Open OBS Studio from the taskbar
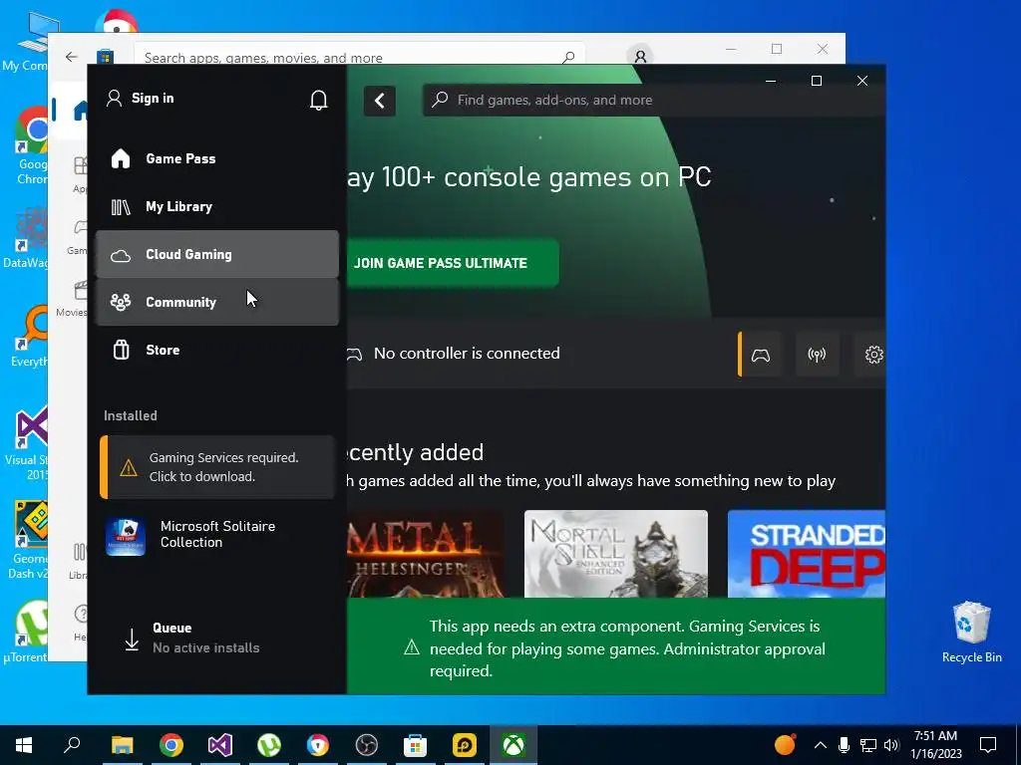 [367, 745]
